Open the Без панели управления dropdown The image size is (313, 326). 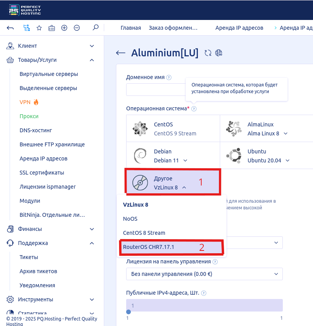204,274
